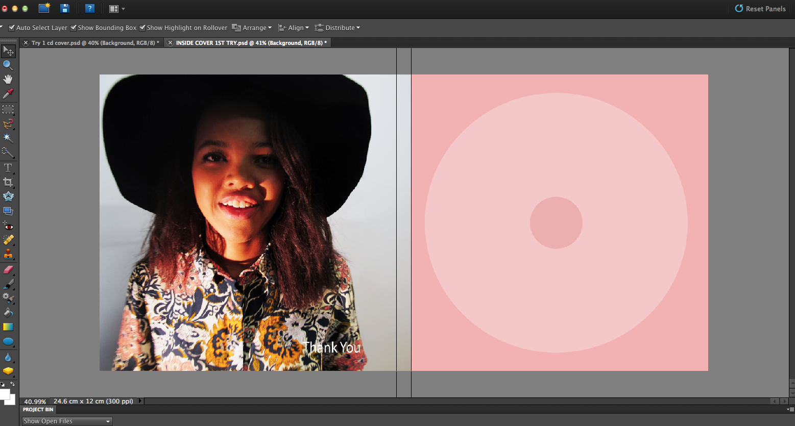Select the Hand tool
795x426 pixels.
coord(8,79)
